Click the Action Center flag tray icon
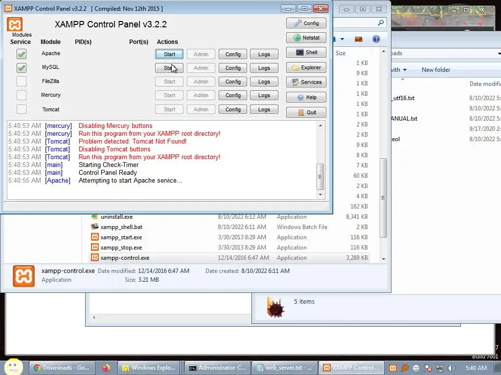 point(428,368)
